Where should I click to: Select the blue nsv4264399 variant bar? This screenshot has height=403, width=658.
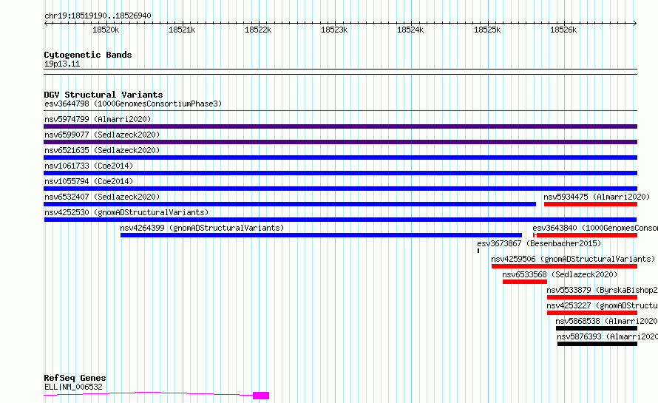(x=321, y=235)
